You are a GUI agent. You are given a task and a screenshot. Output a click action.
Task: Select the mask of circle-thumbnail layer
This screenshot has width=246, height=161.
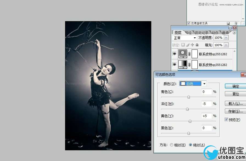195,54
